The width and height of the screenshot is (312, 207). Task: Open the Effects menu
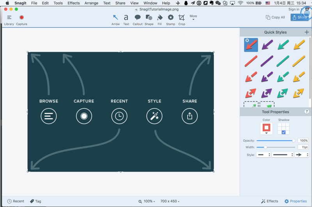coord(73,3)
